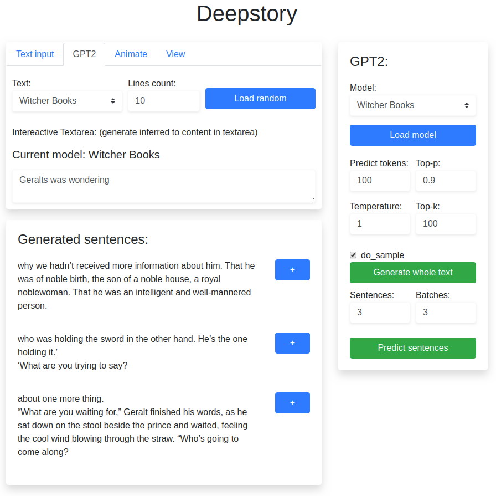Click Generate whole text button
This screenshot has height=496, width=496.
tap(412, 273)
